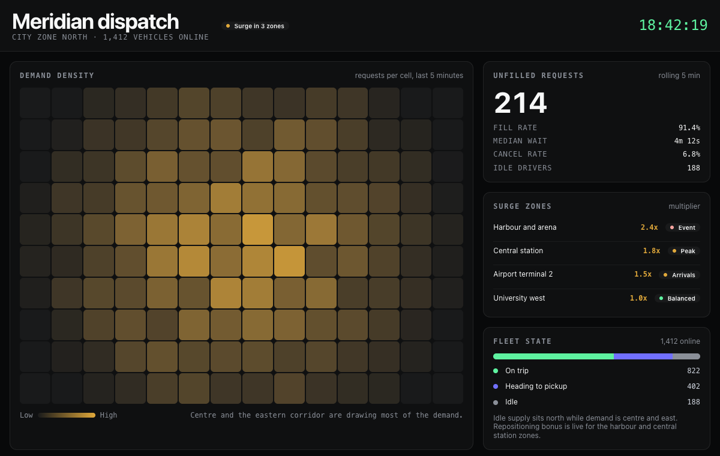
Task: Select the "rolling 5 min" label
Action: coord(679,76)
